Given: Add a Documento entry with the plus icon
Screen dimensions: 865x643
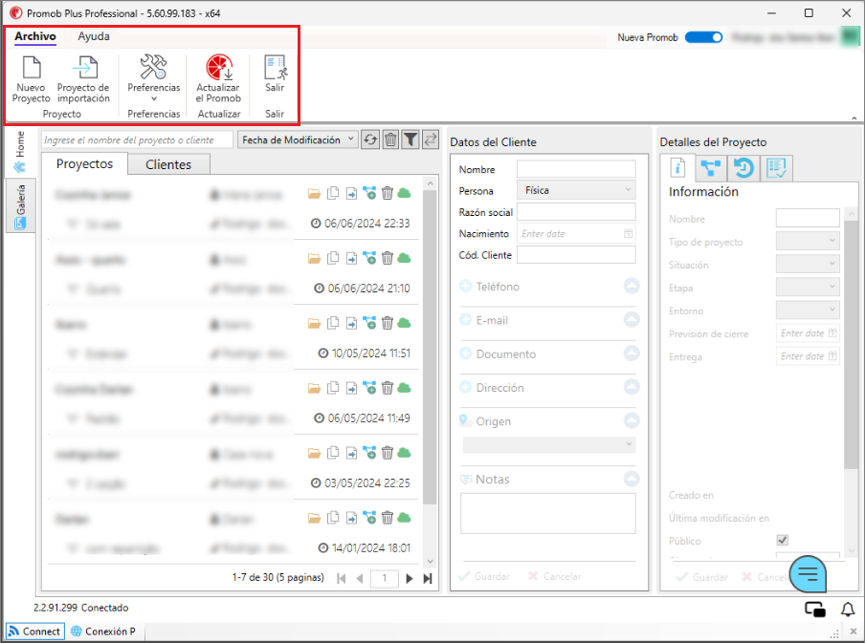Looking at the screenshot, I should (x=466, y=354).
